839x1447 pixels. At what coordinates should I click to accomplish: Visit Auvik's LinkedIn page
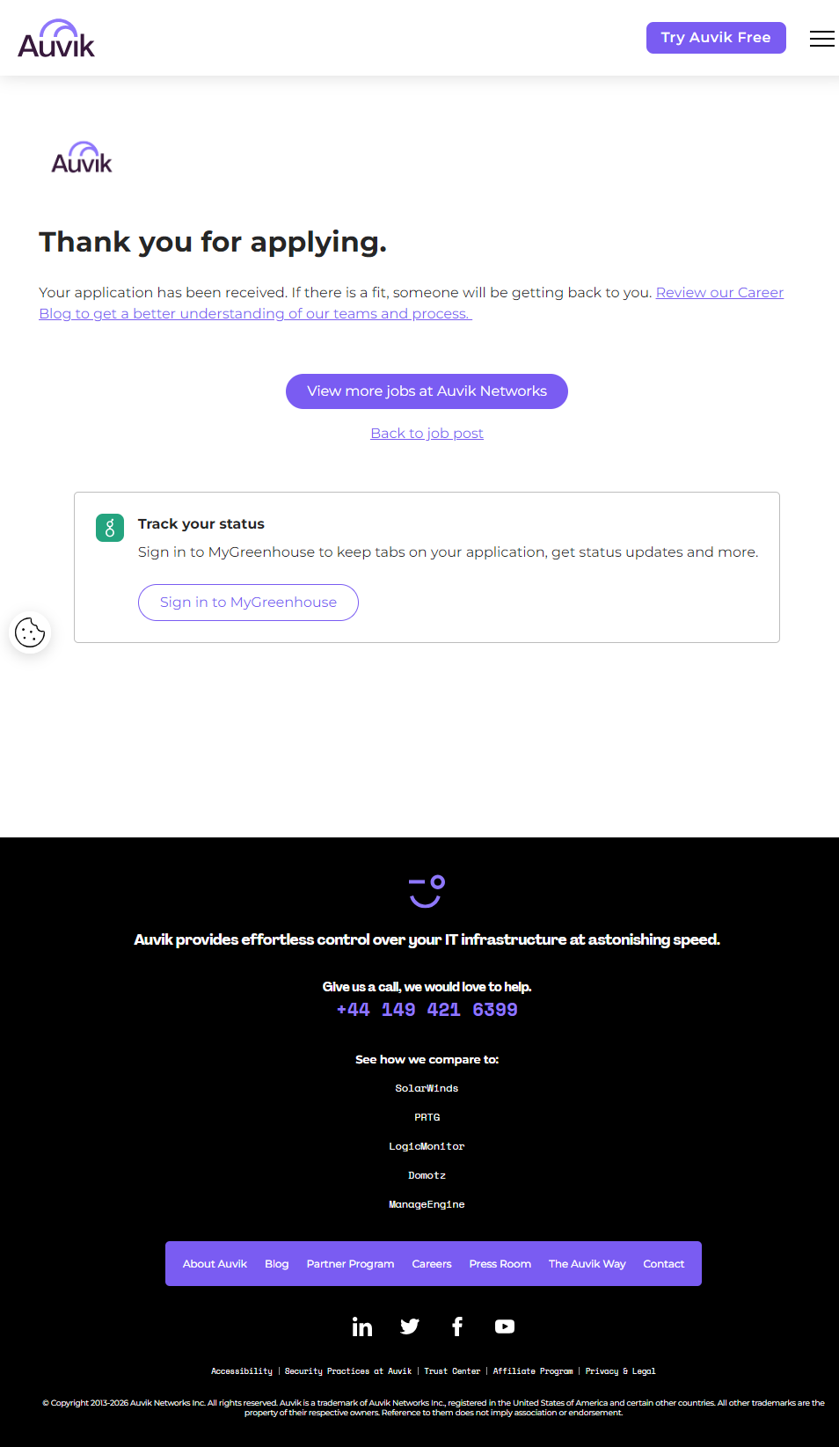[362, 1326]
